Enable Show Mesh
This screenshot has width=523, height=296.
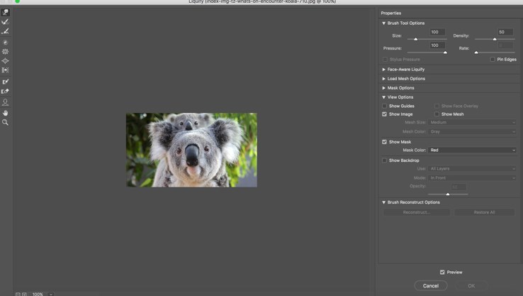437,114
